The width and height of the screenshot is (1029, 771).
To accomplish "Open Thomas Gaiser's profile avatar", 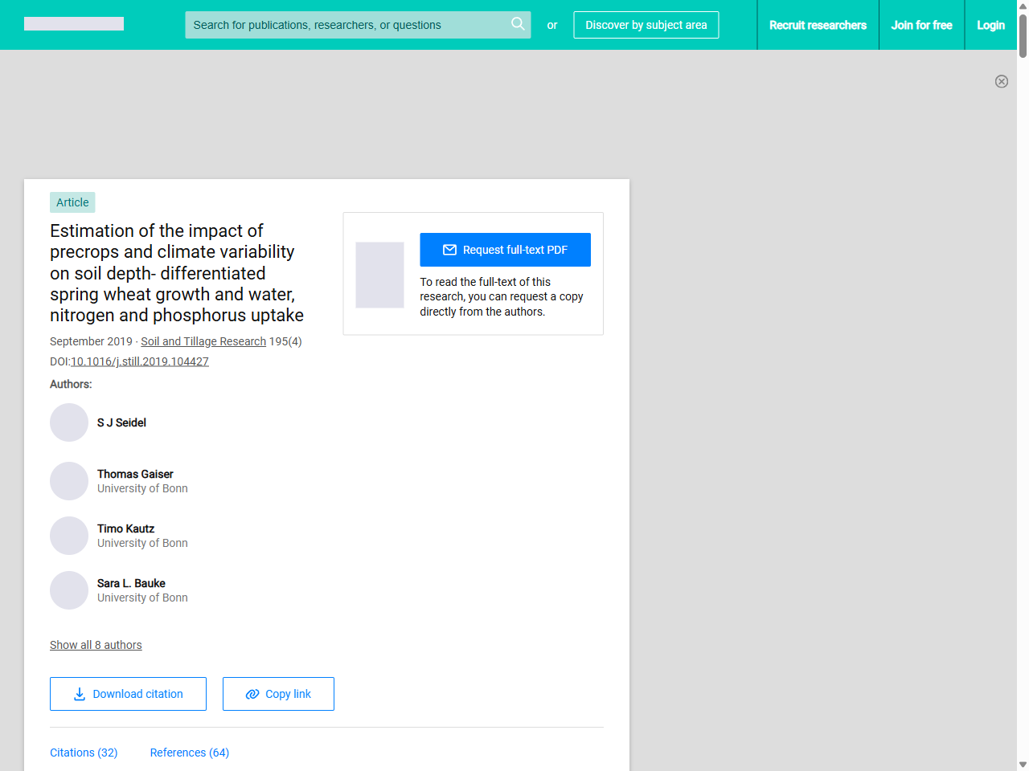I will [68, 480].
